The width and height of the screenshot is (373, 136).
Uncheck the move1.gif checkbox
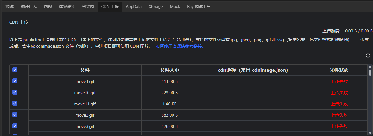(x=15, y=81)
